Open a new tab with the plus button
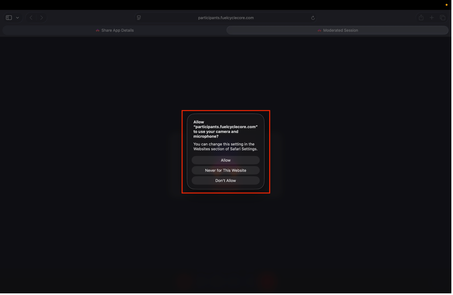 pyautogui.click(x=432, y=17)
